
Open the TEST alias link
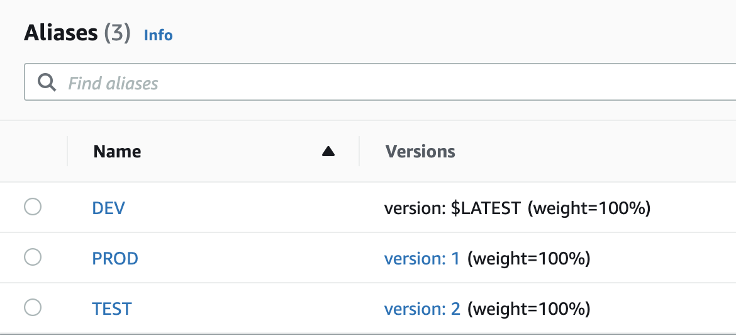[x=112, y=309]
